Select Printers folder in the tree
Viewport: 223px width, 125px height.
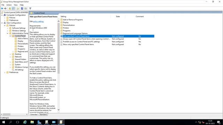[21, 46]
